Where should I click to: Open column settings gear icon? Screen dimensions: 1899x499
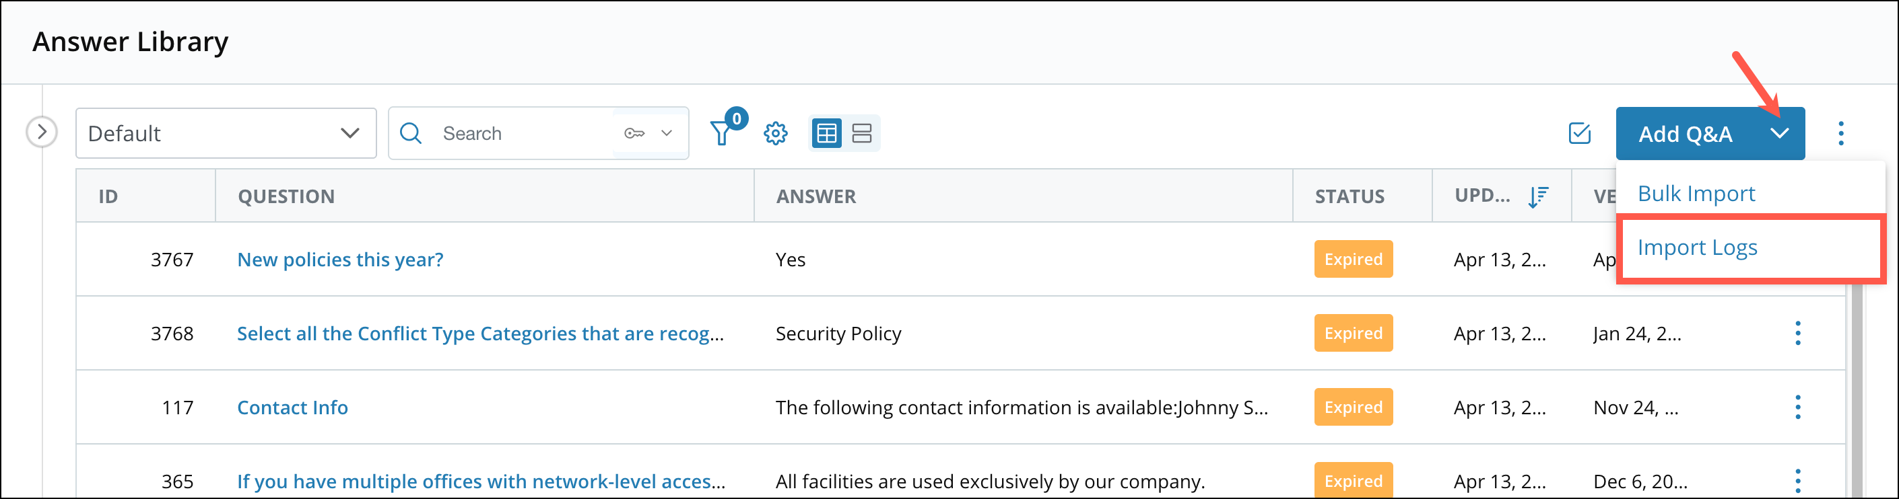[776, 133]
